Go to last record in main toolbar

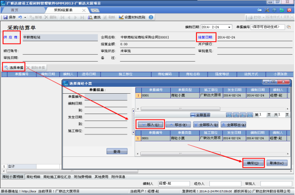click(82, 17)
